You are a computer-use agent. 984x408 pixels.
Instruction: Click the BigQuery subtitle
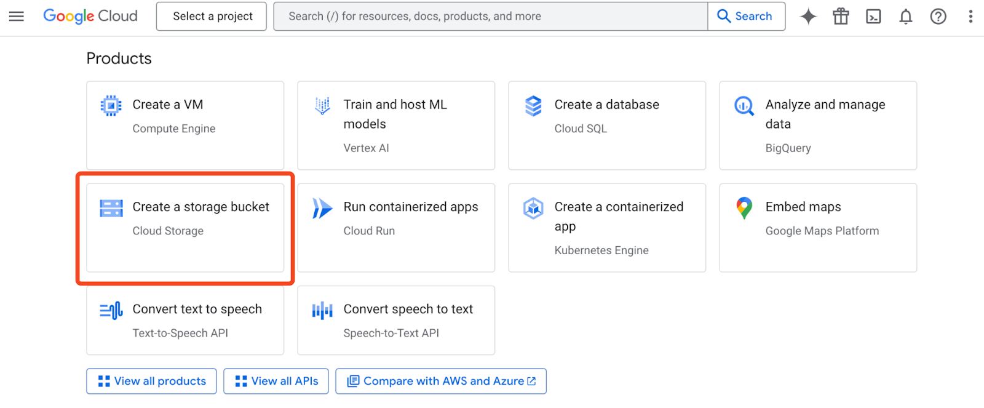tap(788, 148)
